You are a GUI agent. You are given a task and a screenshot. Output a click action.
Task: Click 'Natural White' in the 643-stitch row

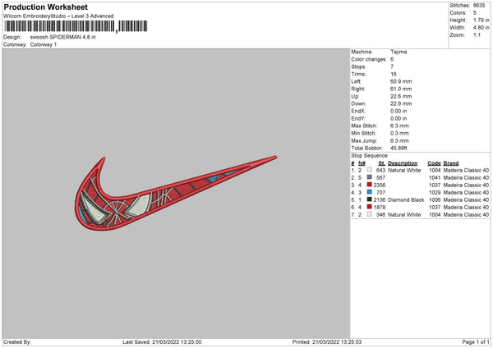point(404,170)
